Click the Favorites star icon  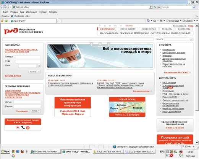[2, 21]
